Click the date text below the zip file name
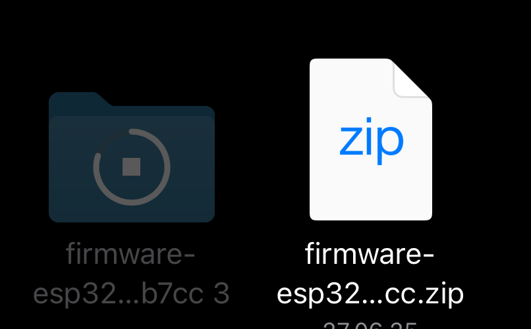This screenshot has width=531, height=329. pos(370,325)
